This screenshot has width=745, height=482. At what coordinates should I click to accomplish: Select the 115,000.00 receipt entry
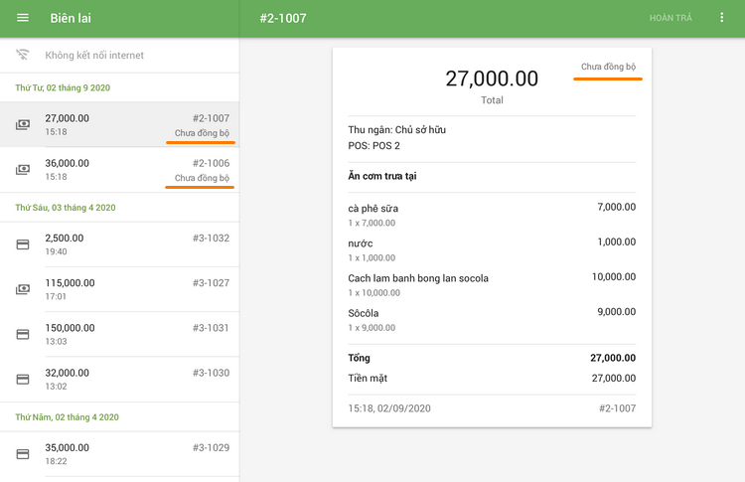click(119, 289)
